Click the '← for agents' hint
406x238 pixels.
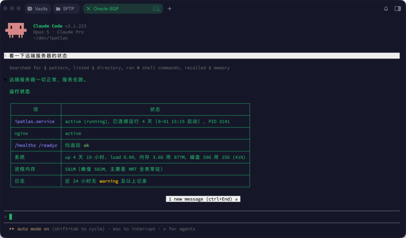179,229
